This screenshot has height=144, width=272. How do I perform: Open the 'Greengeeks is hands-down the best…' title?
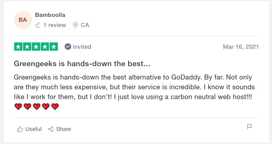click(x=82, y=64)
